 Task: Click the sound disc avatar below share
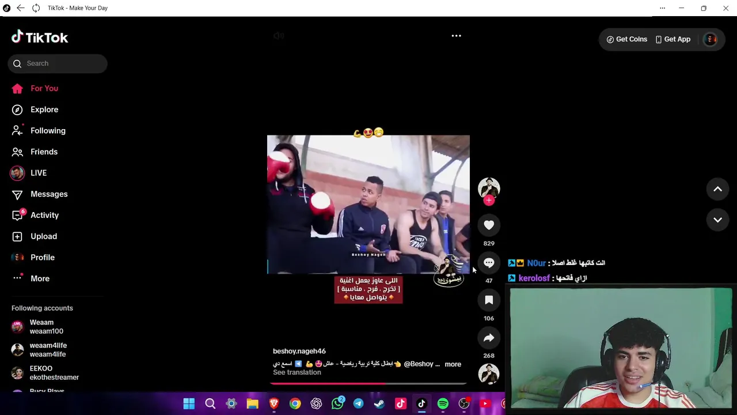click(489, 373)
